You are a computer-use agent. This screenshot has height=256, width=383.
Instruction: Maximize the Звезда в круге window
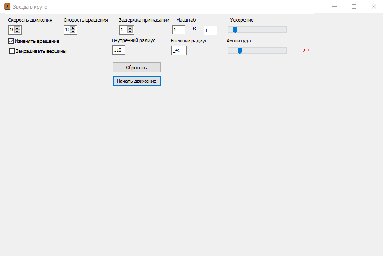click(x=354, y=6)
